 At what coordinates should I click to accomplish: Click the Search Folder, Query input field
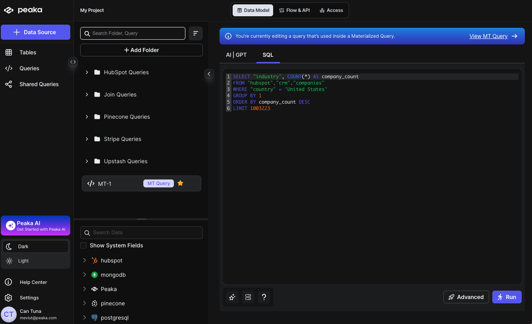133,33
